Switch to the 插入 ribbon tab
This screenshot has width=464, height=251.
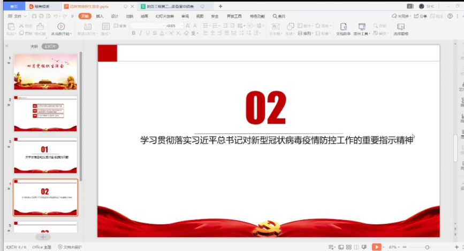[100, 17]
